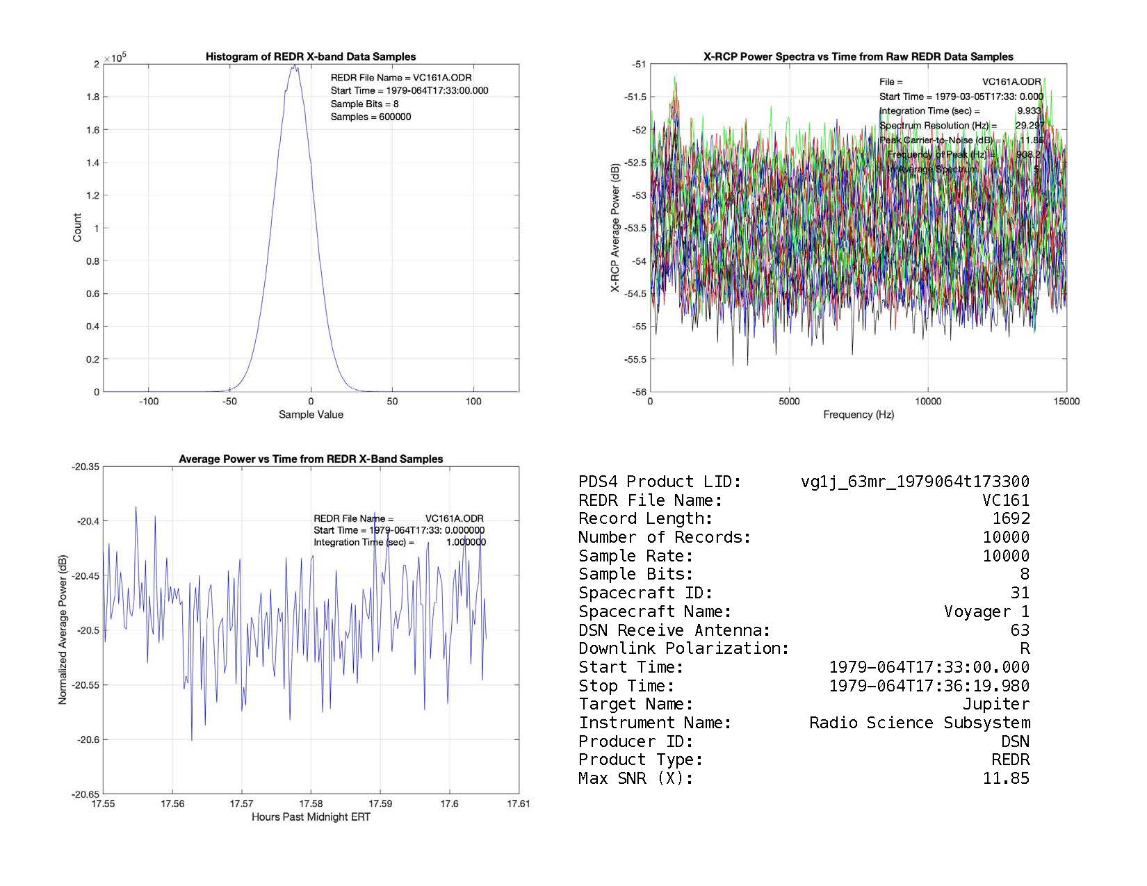Screen dimensions: 1147x886
Task: Click the 'X-RCP Average Power (dB)' axis label
Action: click(x=615, y=228)
